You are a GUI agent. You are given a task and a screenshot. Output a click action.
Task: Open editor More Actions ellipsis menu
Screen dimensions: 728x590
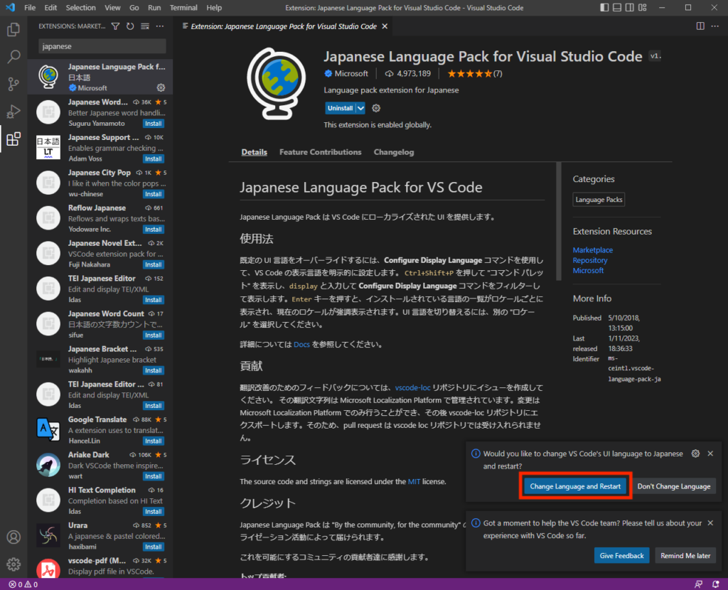point(715,26)
